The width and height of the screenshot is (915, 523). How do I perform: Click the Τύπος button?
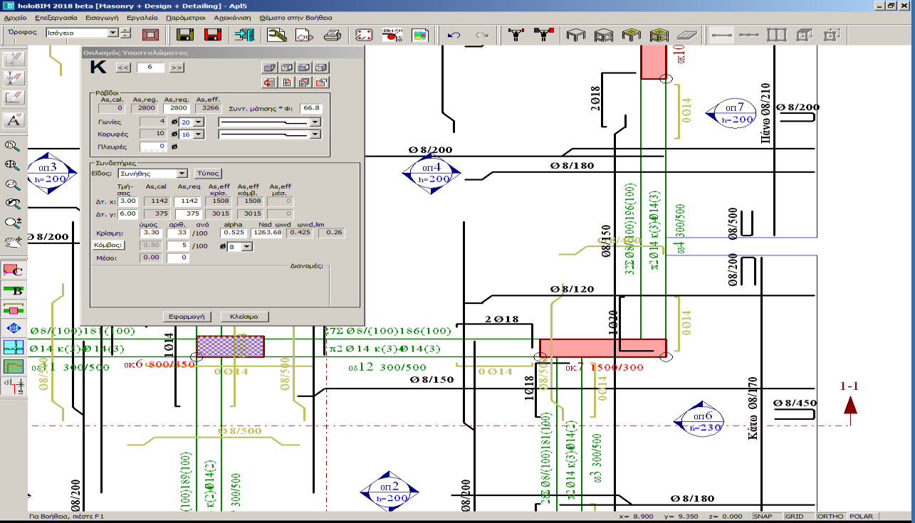pyautogui.click(x=207, y=173)
